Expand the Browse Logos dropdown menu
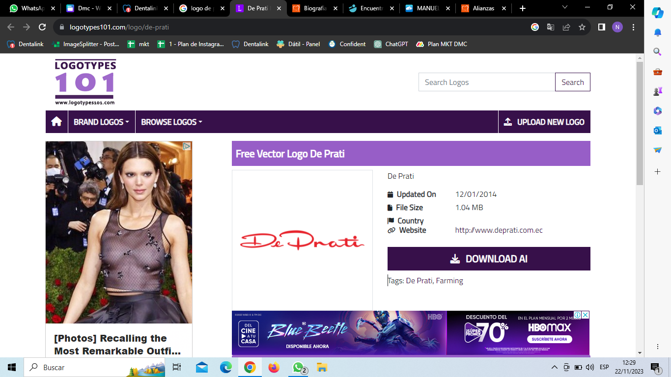This screenshot has width=671, height=377. click(171, 122)
